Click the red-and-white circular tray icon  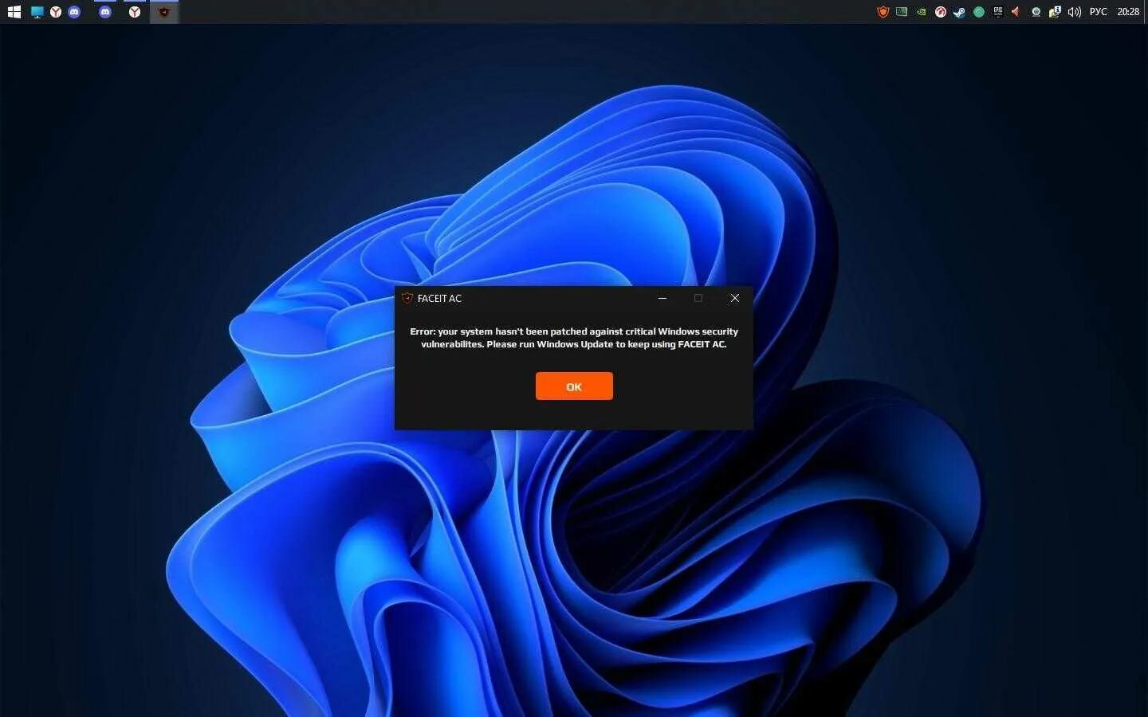941,12
